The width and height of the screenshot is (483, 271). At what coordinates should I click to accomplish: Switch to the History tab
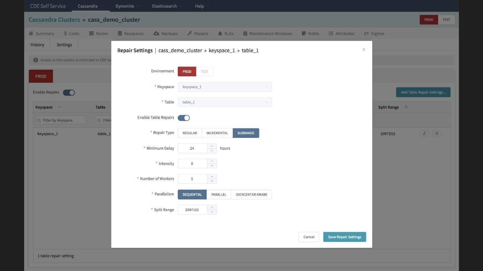click(x=37, y=44)
